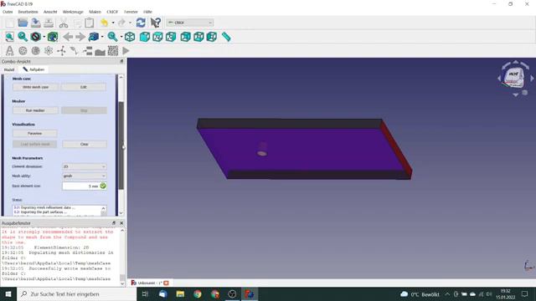
Task: Click the Windows taskbar search box
Action: (x=76, y=293)
